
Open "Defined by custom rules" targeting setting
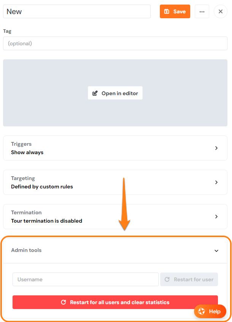click(x=42, y=187)
